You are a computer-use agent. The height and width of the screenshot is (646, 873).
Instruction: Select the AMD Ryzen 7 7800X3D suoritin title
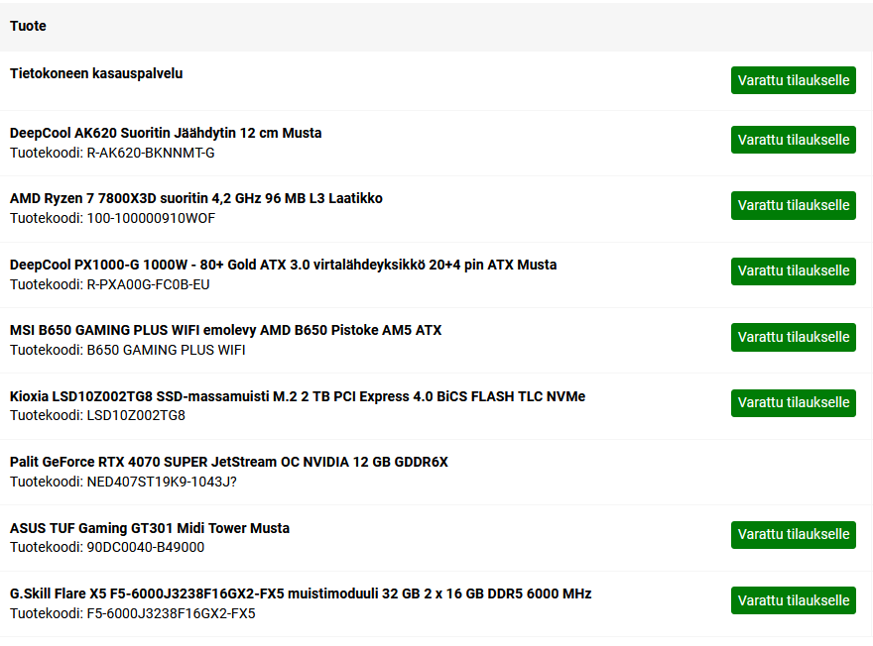196,198
